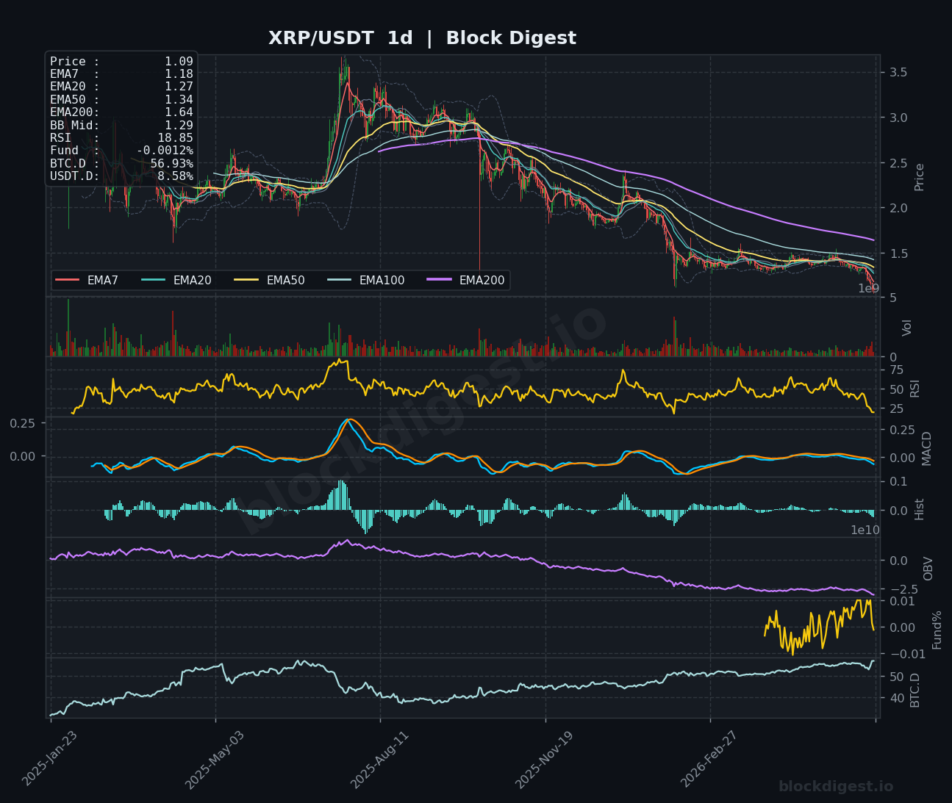
Task: Click the MACD axis label
Action: tap(926, 448)
